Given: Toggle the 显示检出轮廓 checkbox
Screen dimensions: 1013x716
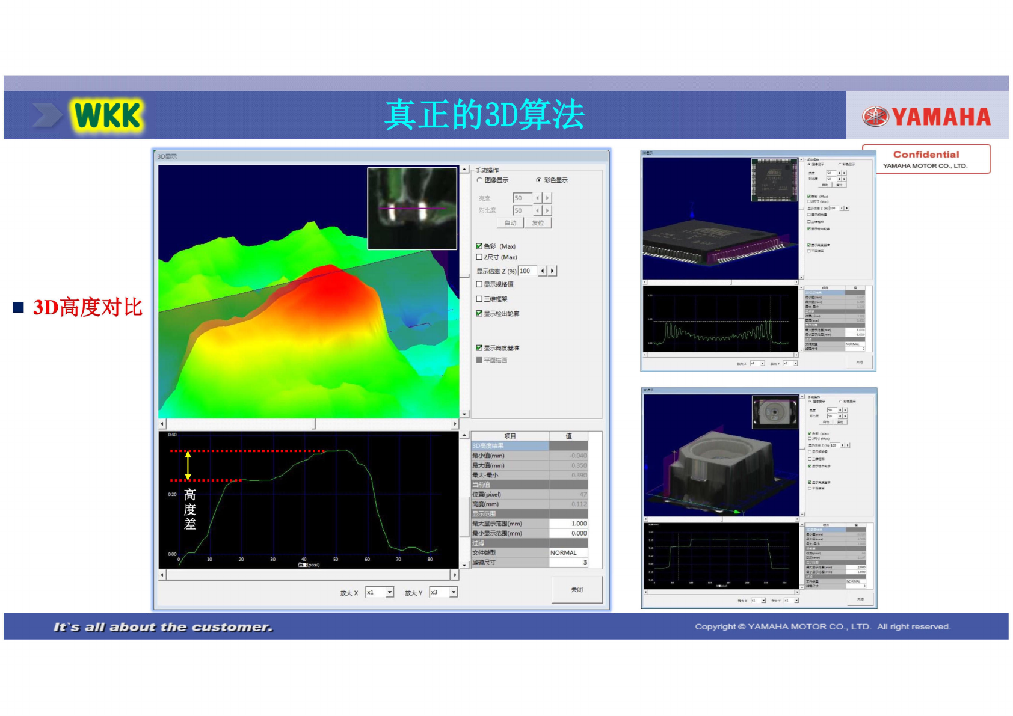Looking at the screenshot, I should click(479, 314).
